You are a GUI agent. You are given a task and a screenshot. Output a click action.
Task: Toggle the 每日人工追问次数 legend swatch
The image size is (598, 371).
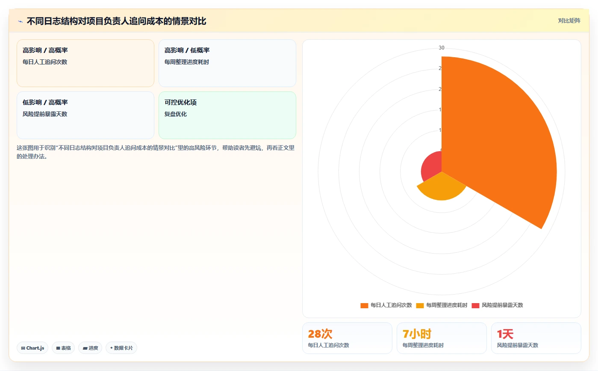pyautogui.click(x=364, y=305)
